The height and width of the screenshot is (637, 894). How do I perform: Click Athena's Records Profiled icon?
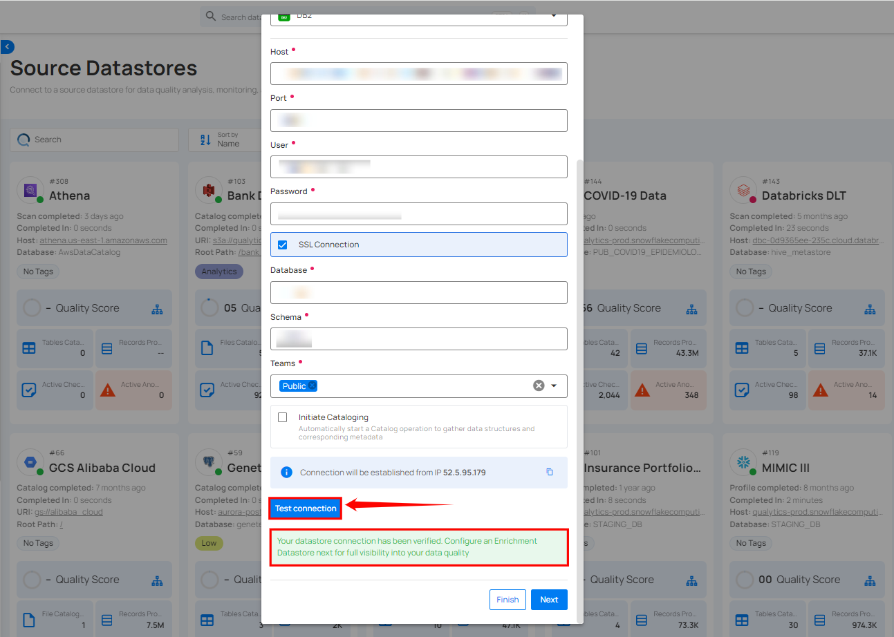click(106, 349)
